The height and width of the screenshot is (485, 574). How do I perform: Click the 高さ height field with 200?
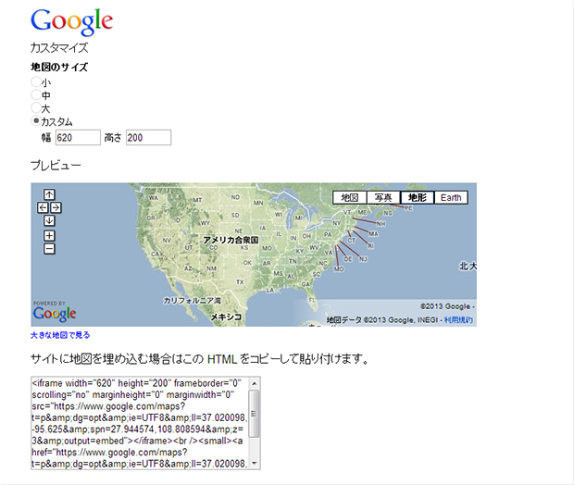[148, 138]
